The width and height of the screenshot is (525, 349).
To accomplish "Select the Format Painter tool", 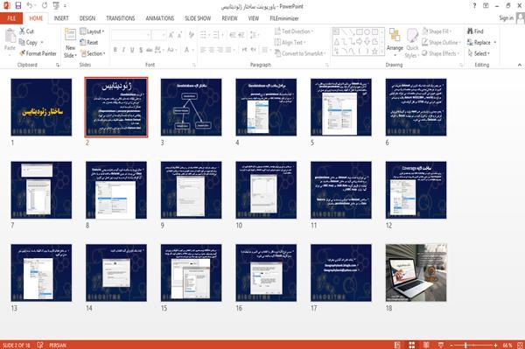I will click(38, 53).
